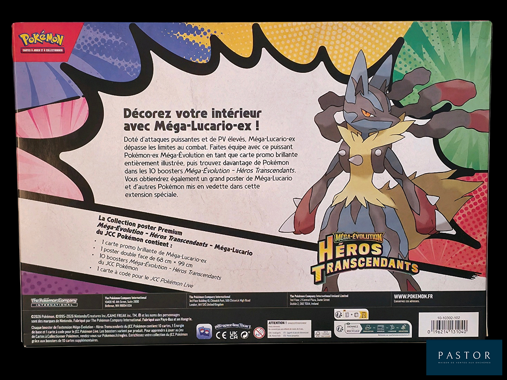This screenshot has width=507, height=380.
Task: Click the not-for-ages-0-3 warning symbol
Action: point(259,333)
